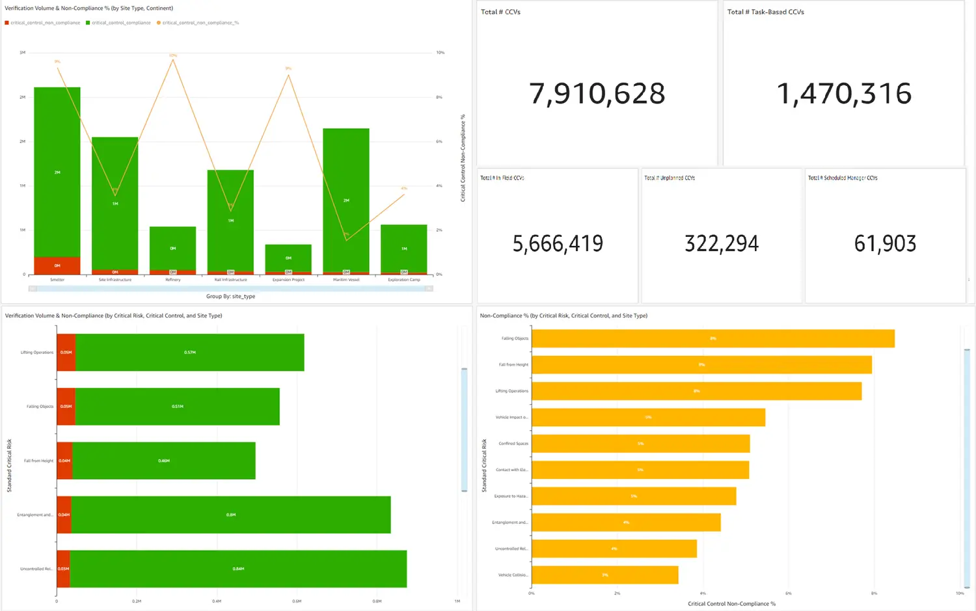Select the Falling Objects orange bar

coord(712,338)
